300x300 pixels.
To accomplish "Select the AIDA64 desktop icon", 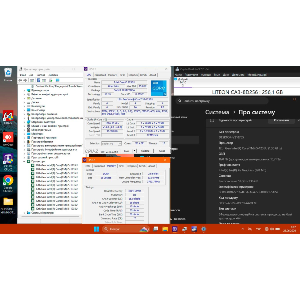I will (8, 117).
